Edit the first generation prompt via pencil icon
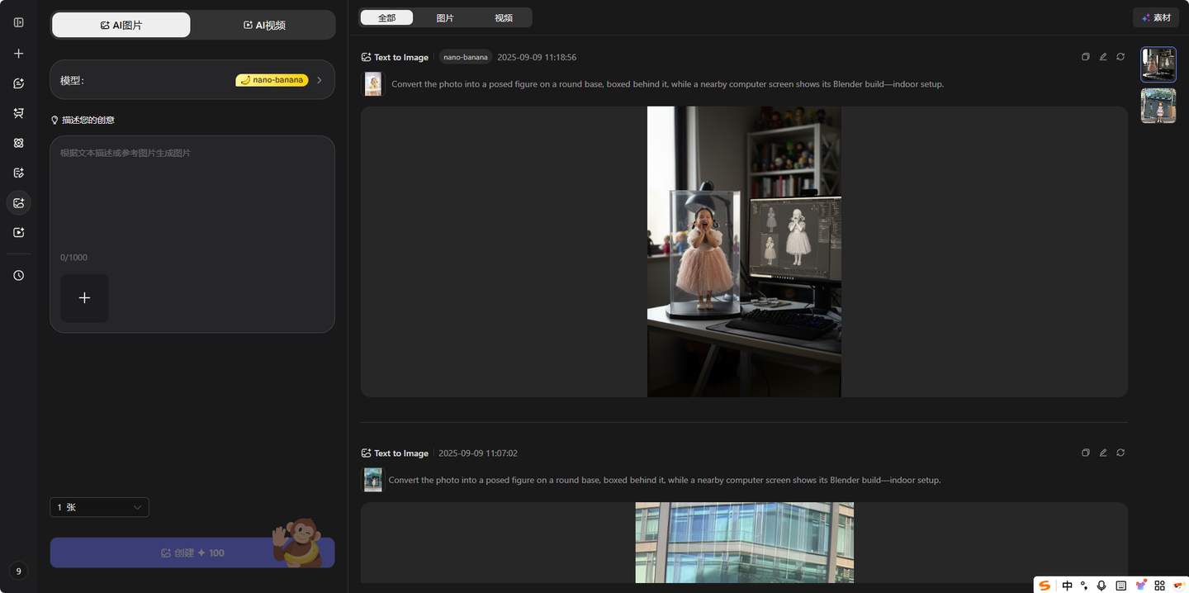This screenshot has width=1189, height=593. point(1102,57)
